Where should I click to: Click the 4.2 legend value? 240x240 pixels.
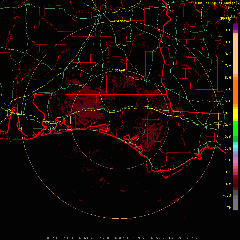point(228,113)
